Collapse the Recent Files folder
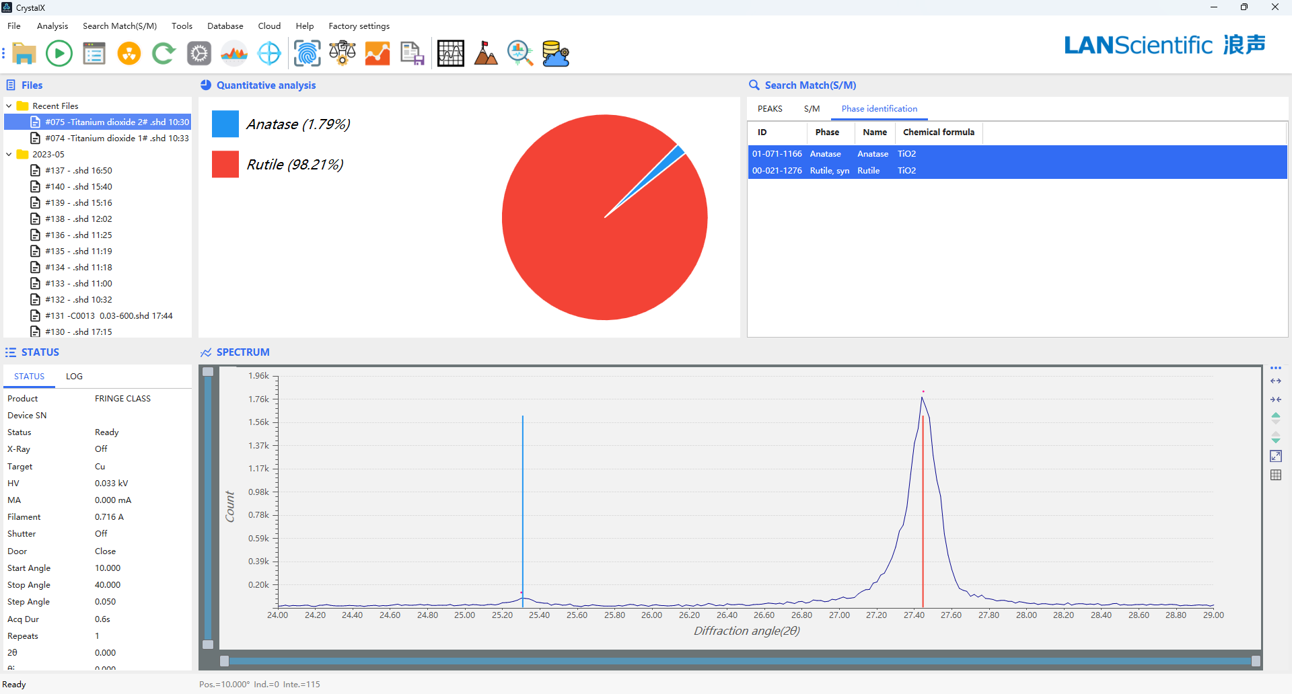This screenshot has height=694, width=1292. [x=9, y=106]
